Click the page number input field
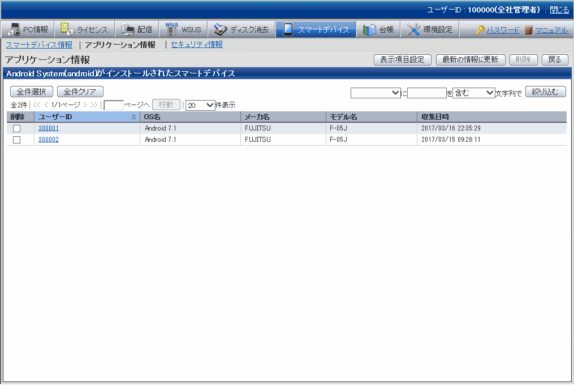 [x=114, y=105]
